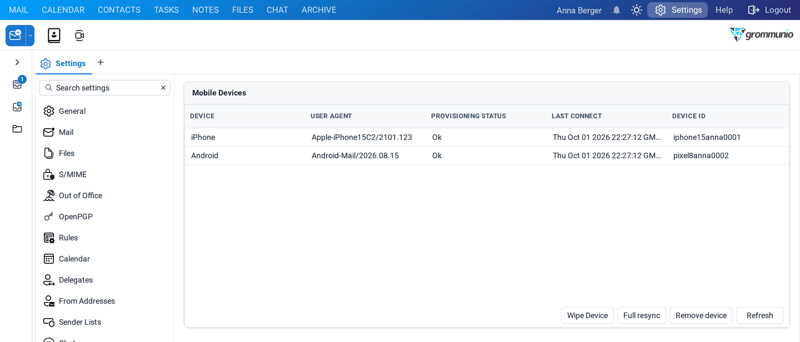Click the Sender Lists icon
The width and height of the screenshot is (800, 342).
point(49,322)
